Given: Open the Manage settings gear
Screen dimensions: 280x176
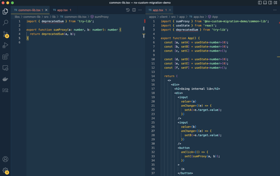Looking at the screenshot, I should [x=5, y=170].
